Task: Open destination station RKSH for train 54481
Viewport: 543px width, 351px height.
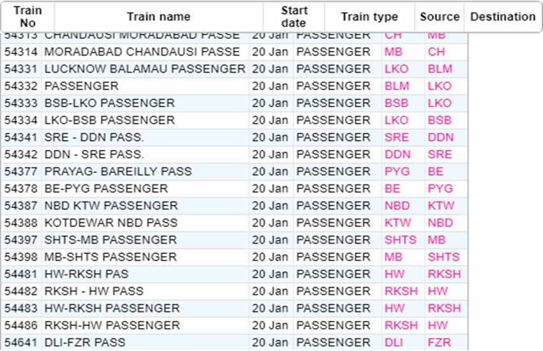Action: [444, 274]
